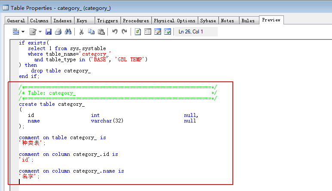Click 'comment on table category_ is' line

click(62, 137)
